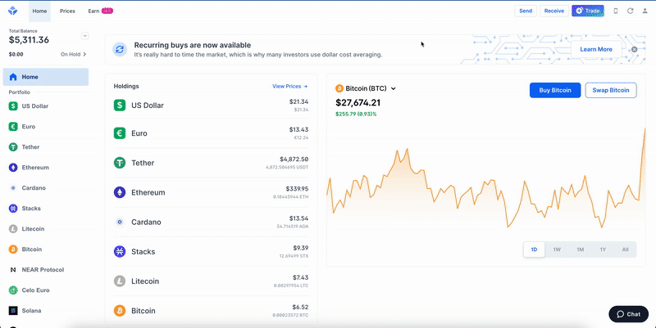This screenshot has height=328, width=656.
Task: Show the All time chart range
Action: (x=625, y=249)
